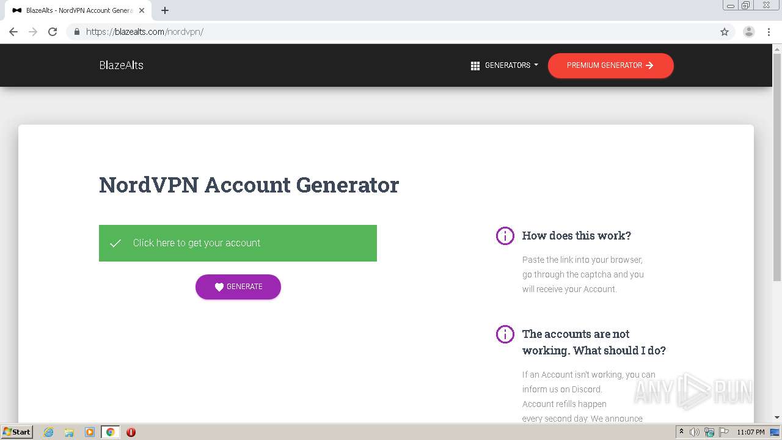
Task: Open the Action Center flag icon
Action: [724, 432]
